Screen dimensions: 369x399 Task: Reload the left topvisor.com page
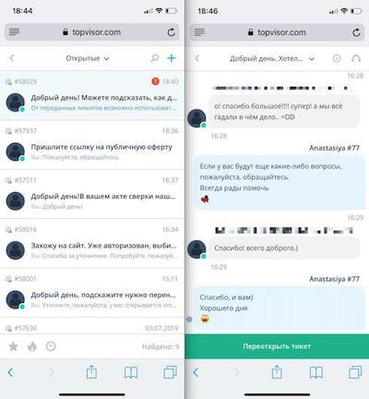click(x=171, y=32)
